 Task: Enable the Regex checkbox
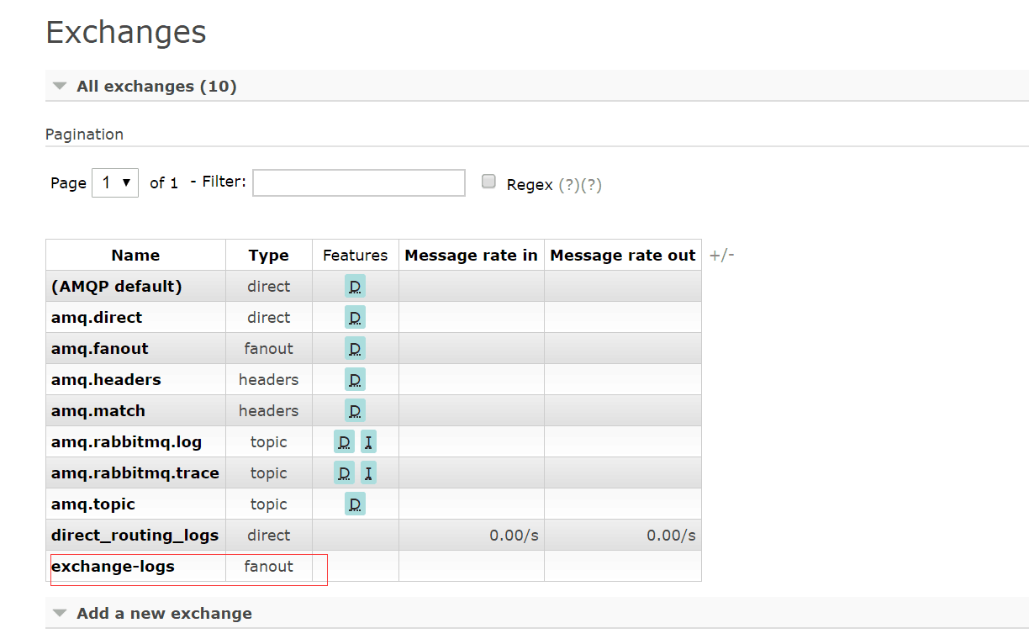click(488, 182)
